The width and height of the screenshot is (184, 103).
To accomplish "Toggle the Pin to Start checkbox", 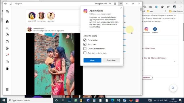I will coord(85,44).
